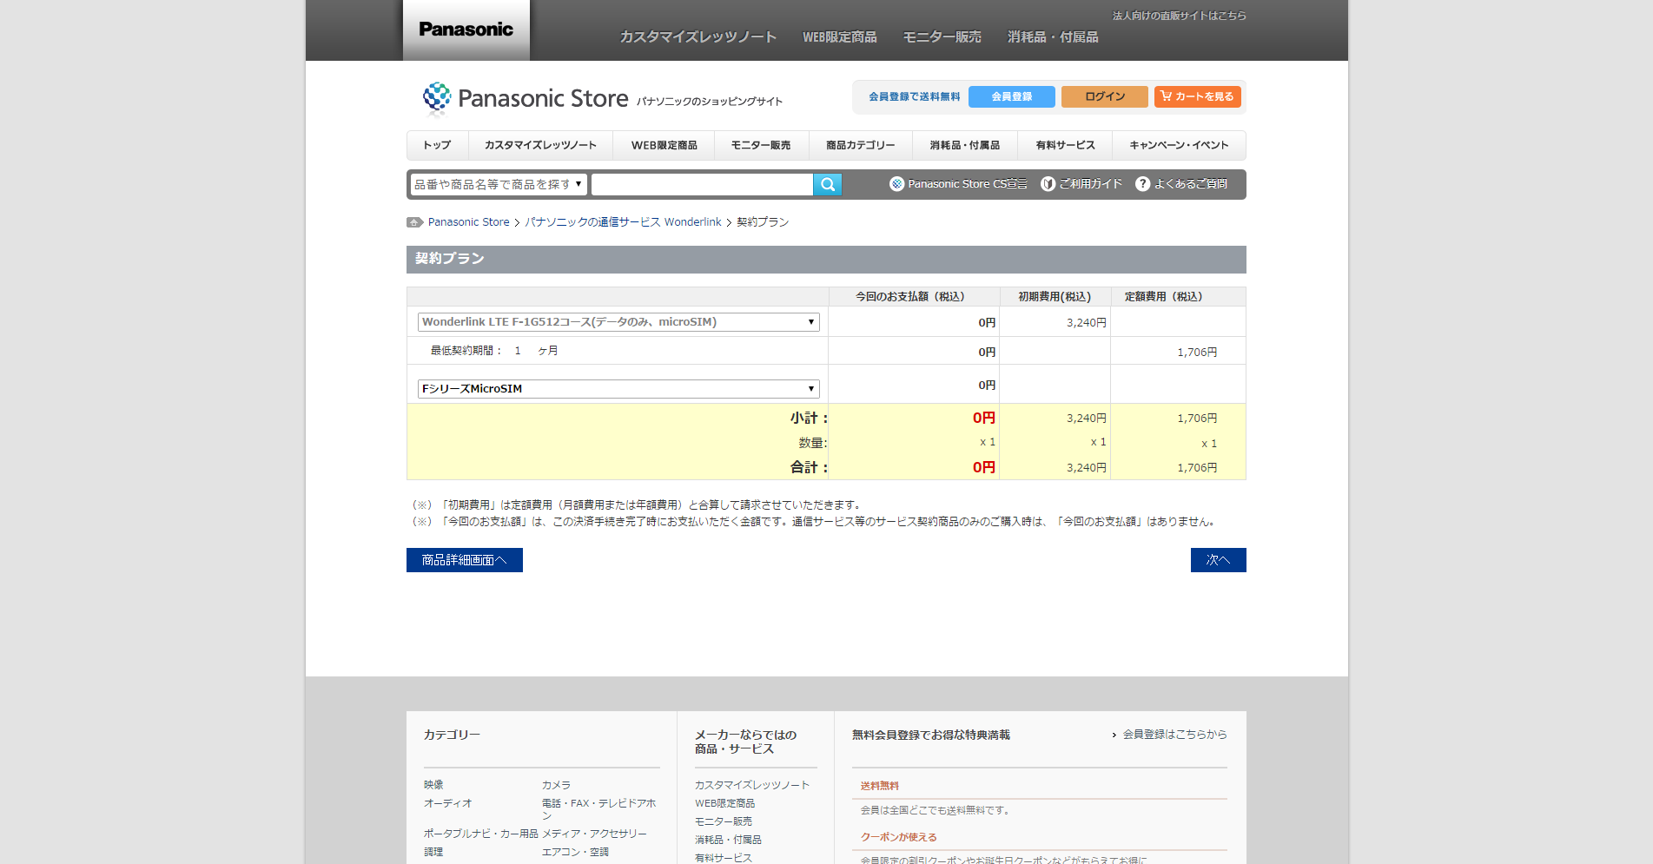Viewport: 1653px width, 864px height.
Task: Open 消耗品・付属品 in footer services list
Action: [x=728, y=840]
